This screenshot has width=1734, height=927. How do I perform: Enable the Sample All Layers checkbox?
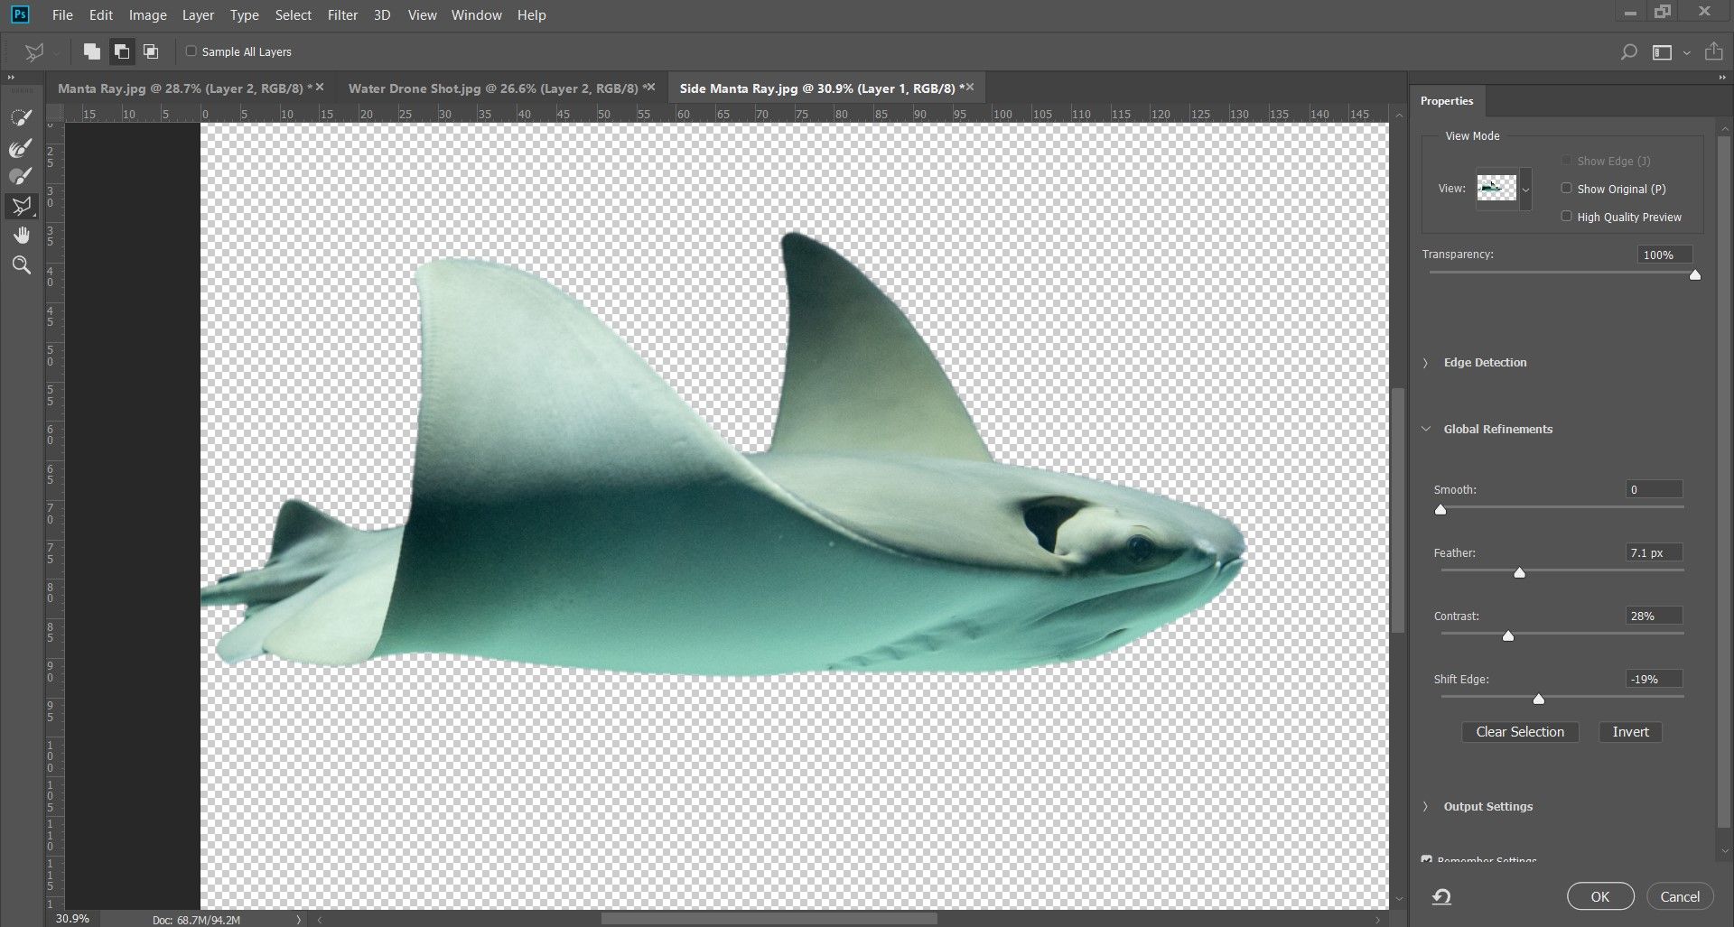191,51
